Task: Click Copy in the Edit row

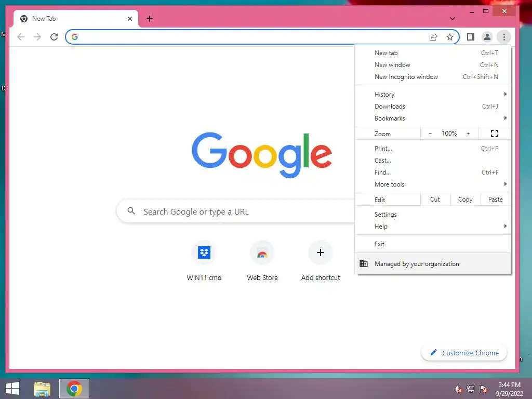Action: 465,199
